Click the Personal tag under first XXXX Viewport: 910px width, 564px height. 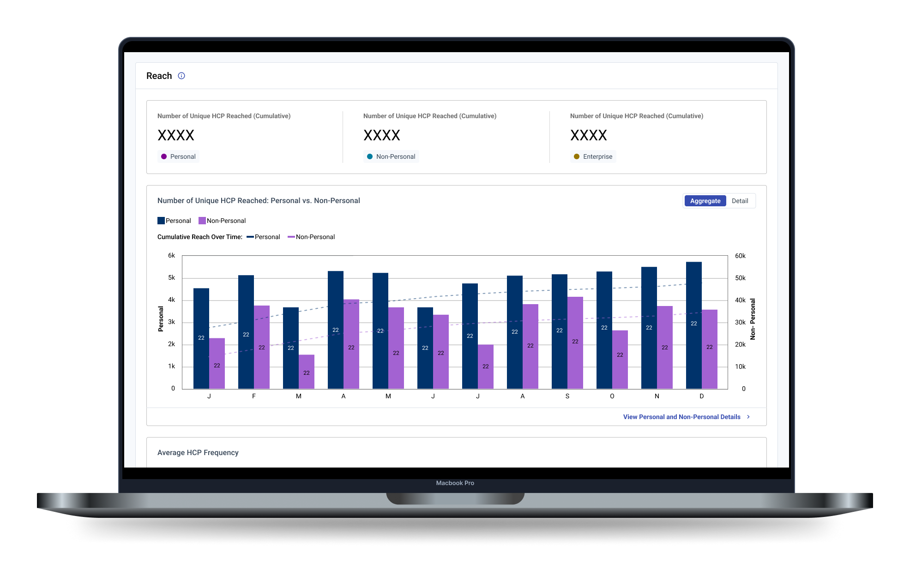click(x=178, y=156)
